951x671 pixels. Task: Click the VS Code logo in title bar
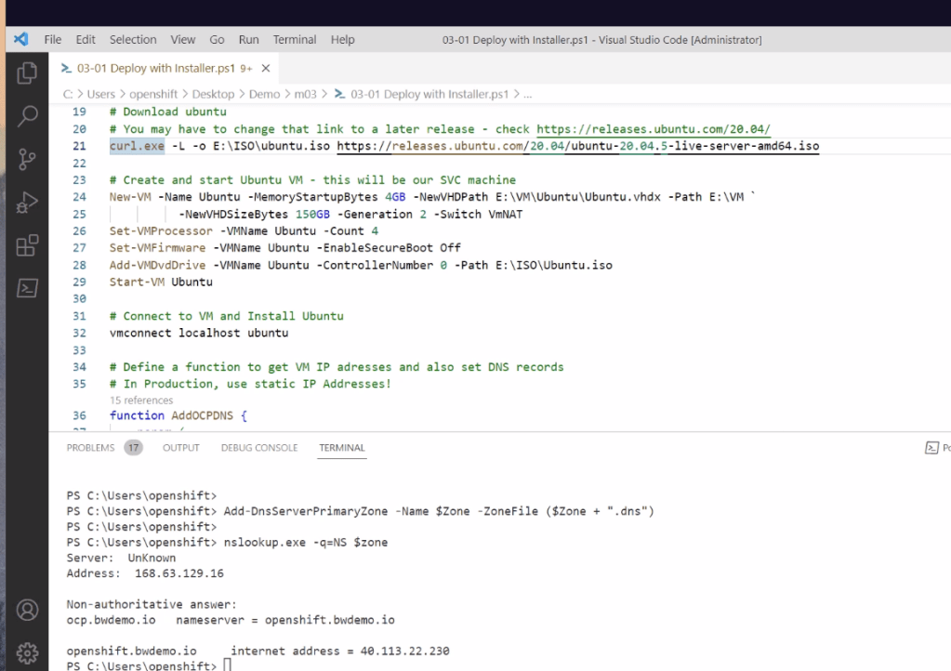(x=21, y=39)
